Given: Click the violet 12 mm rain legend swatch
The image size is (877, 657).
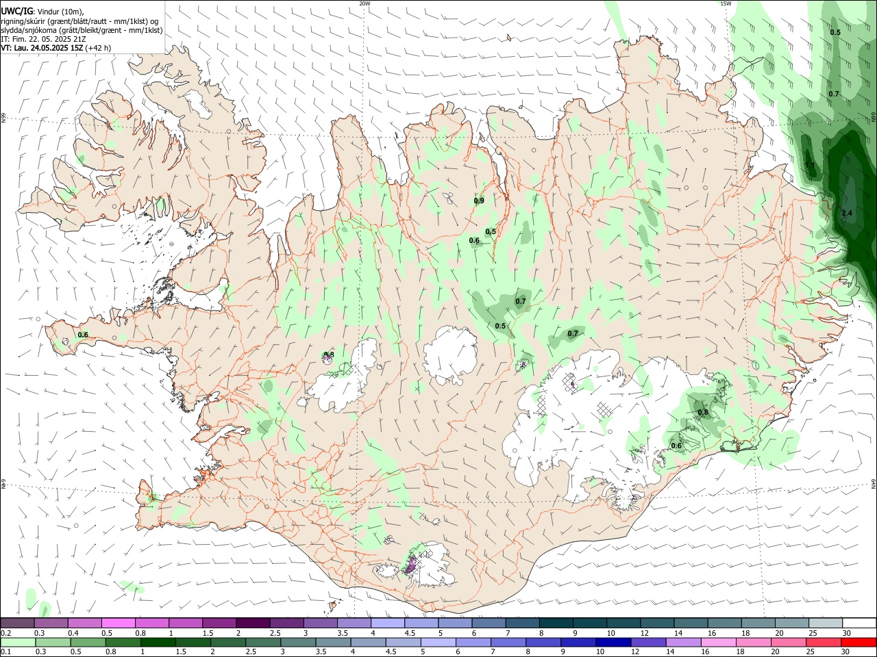Looking at the screenshot, I should click(648, 642).
